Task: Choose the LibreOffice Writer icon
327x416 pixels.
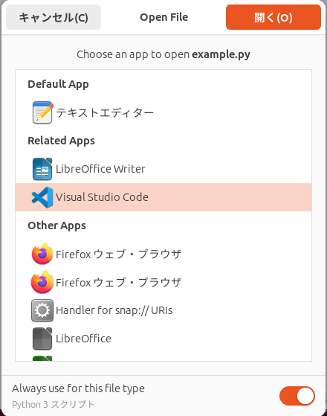Action: [42, 169]
